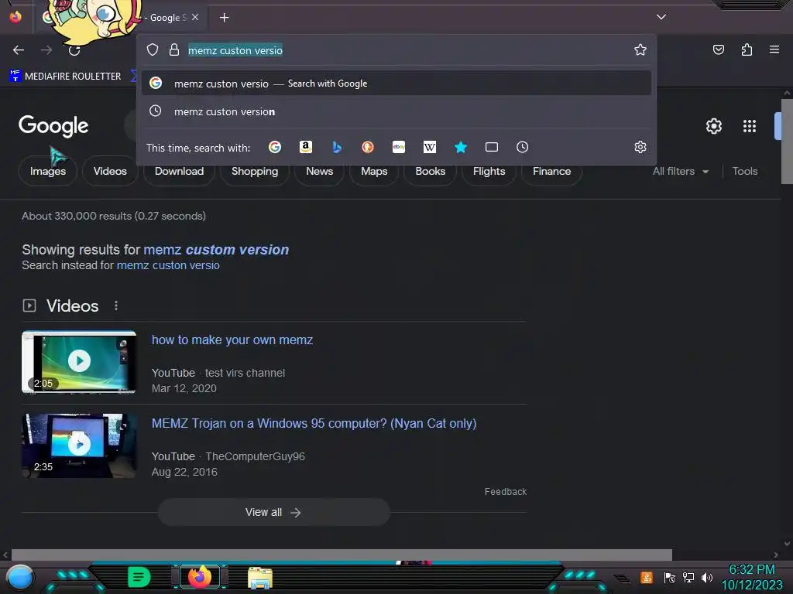This screenshot has height=594, width=793.
Task: Show site security padlock information
Action: pyautogui.click(x=174, y=49)
